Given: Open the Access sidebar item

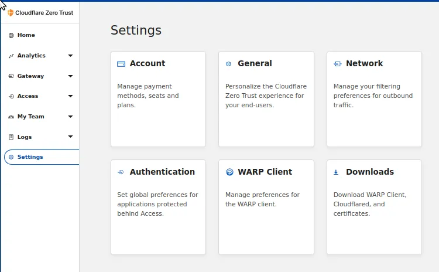Looking at the screenshot, I should point(28,96).
